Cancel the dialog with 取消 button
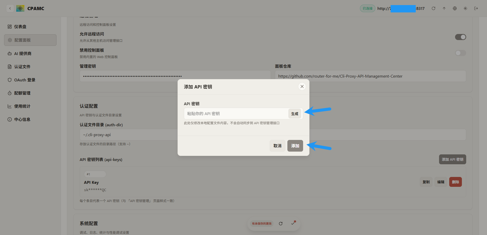This screenshot has width=487, height=235. point(277,146)
